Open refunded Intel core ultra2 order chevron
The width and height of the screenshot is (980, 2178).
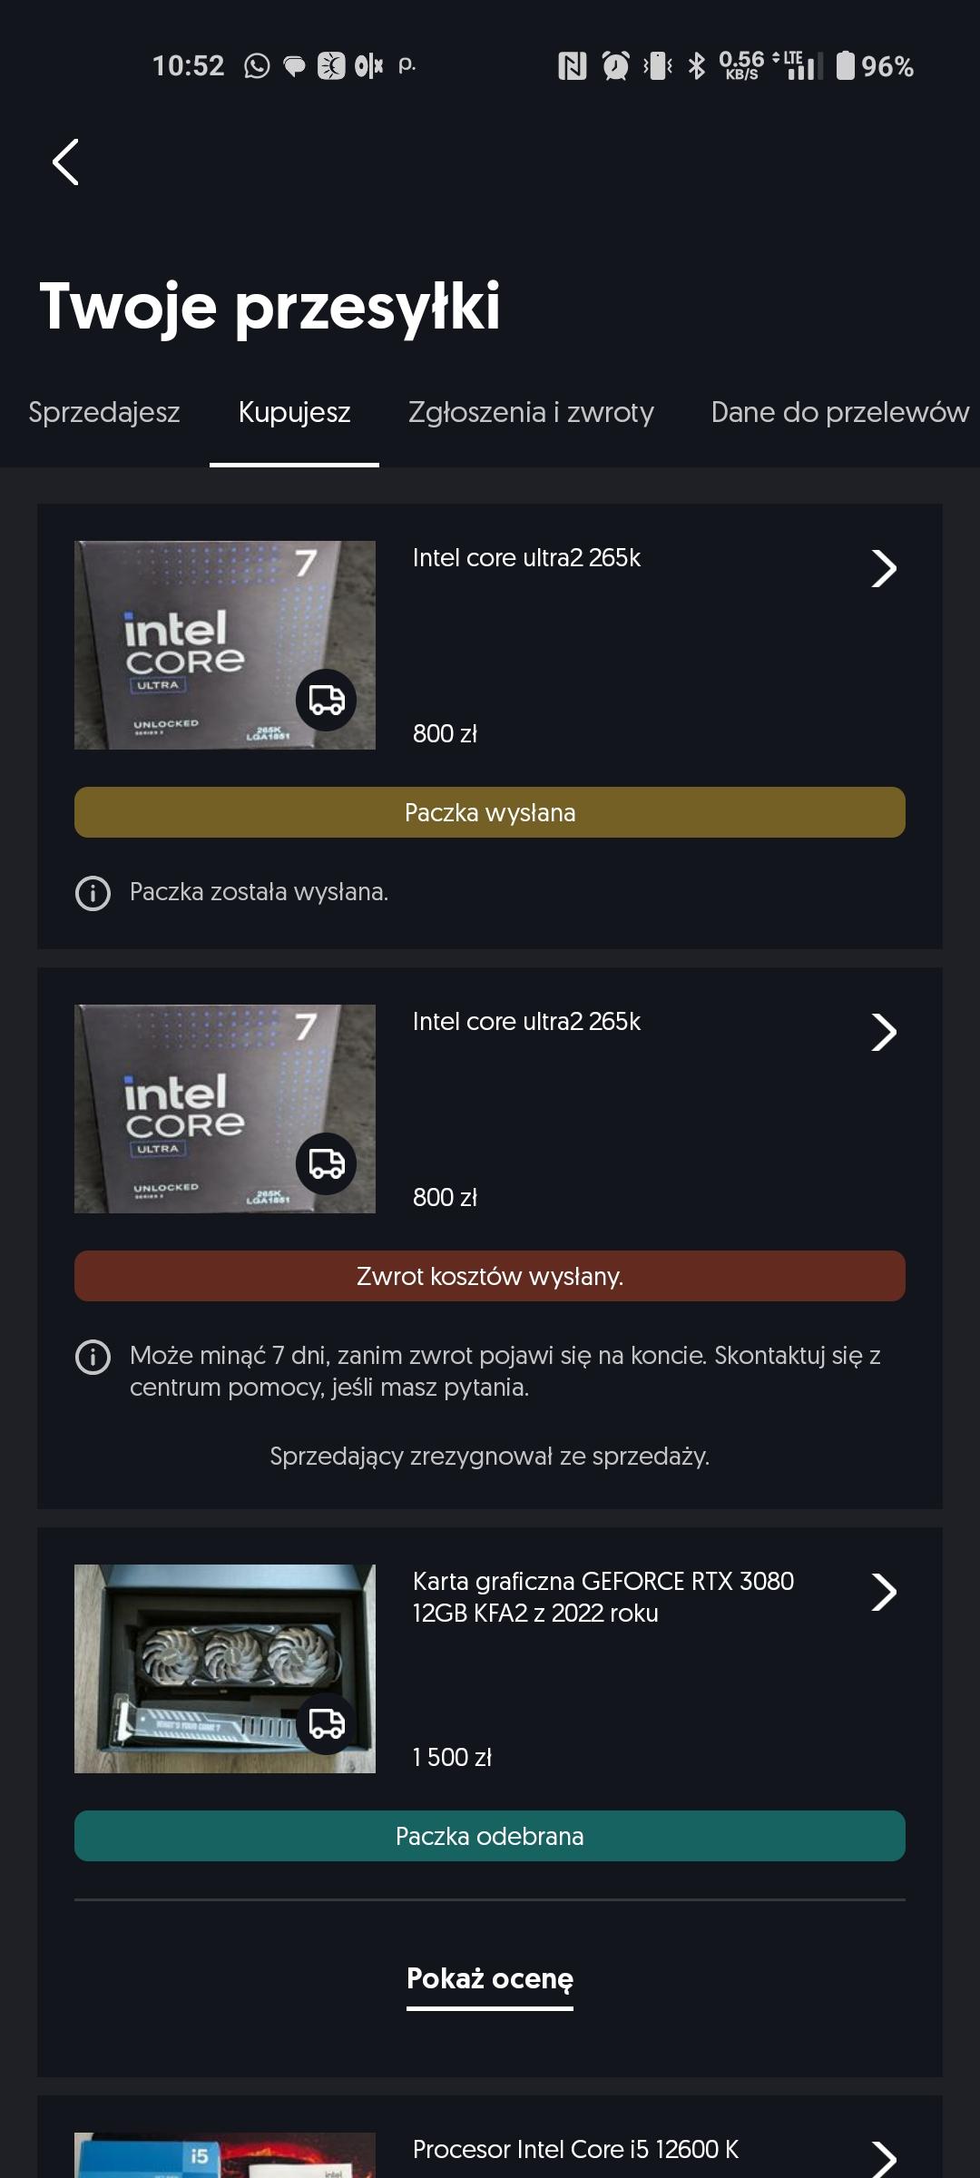coord(884,1033)
